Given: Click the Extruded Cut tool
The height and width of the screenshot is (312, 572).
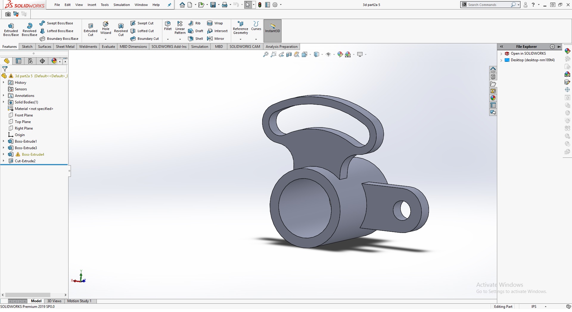Looking at the screenshot, I should 91,29.
